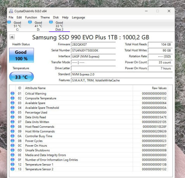Screen dimensions: 185x178
Task: Select the Percentage Used attribute name
Action: (36, 113)
